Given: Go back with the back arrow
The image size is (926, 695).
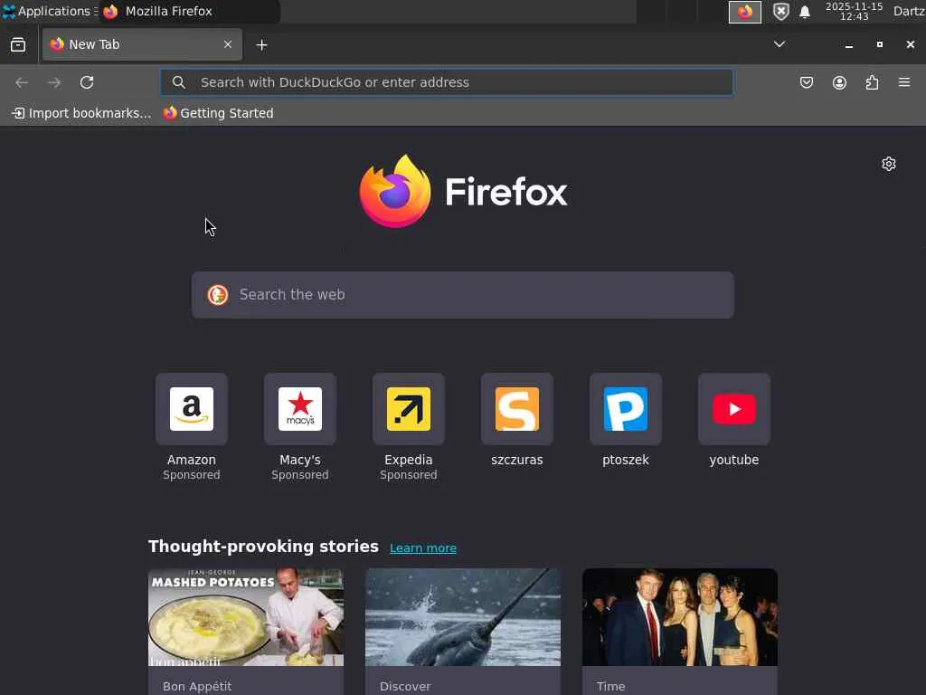Looking at the screenshot, I should 22,82.
